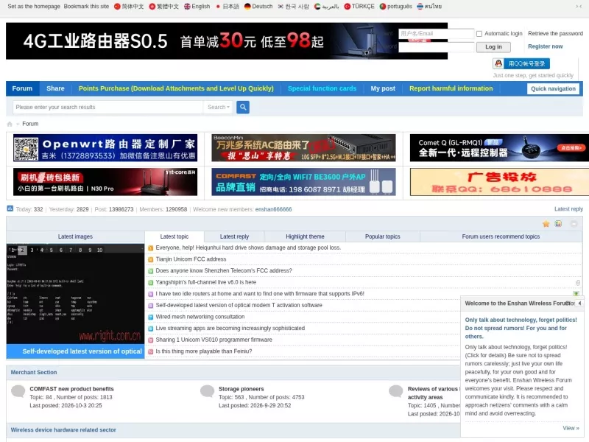This screenshot has height=442, width=589.
Task: Click COMFAST forum speech bubble icon
Action: [18, 391]
